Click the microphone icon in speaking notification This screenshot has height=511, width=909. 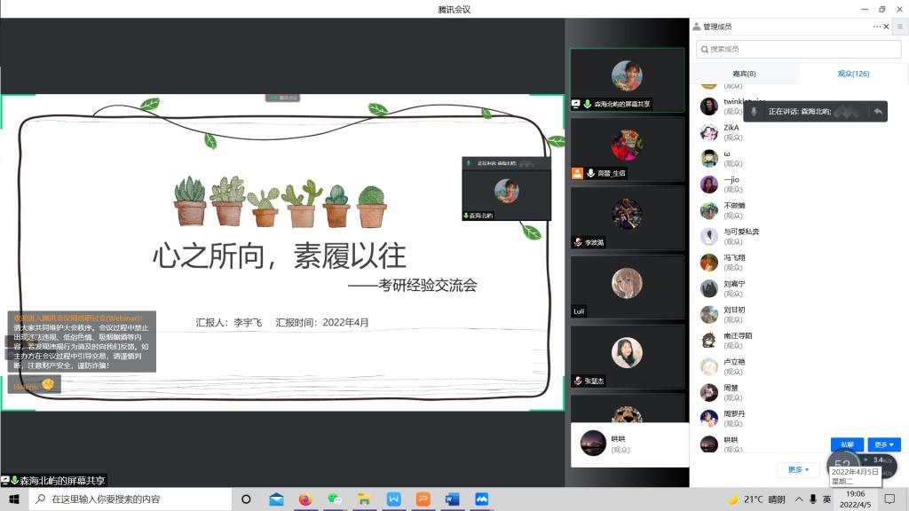[754, 112]
